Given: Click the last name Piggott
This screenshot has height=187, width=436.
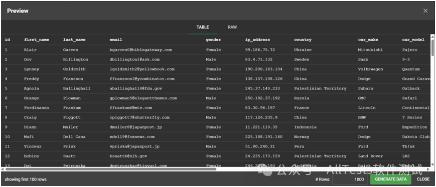Looking at the screenshot, I should tap(72, 117).
